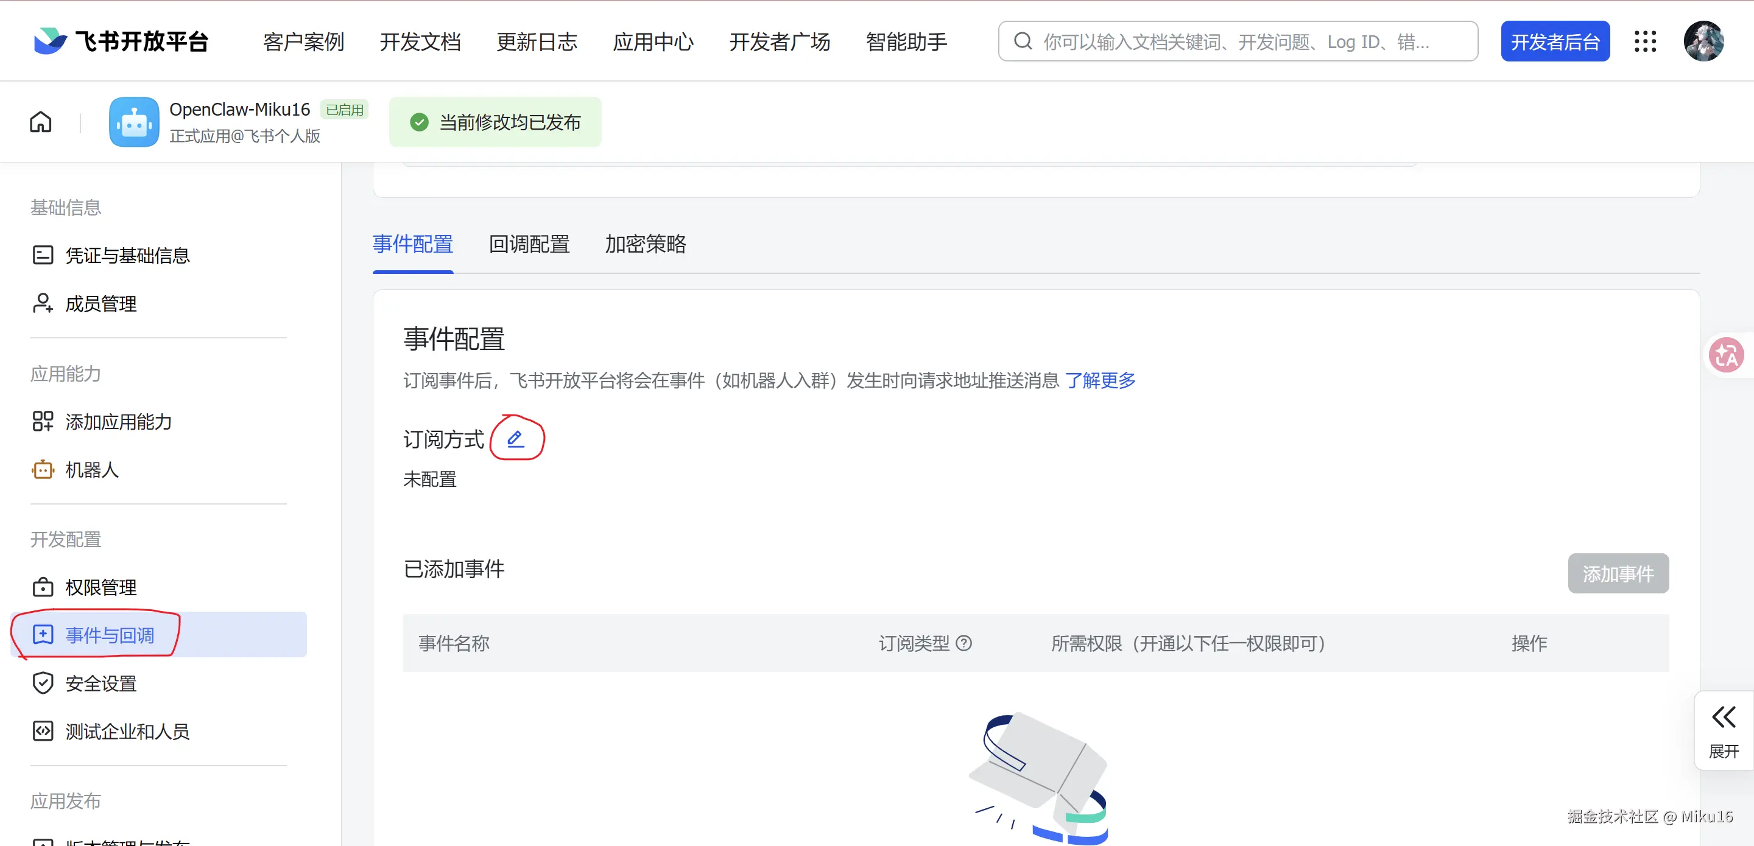The image size is (1754, 846).
Task: Click the user avatar in the top right
Action: (x=1703, y=41)
